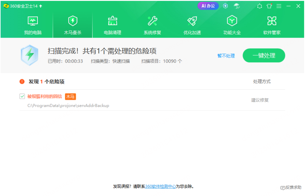The image size is (305, 196).
Task: Click 反馈求助 feedback help
Action: 291,187
